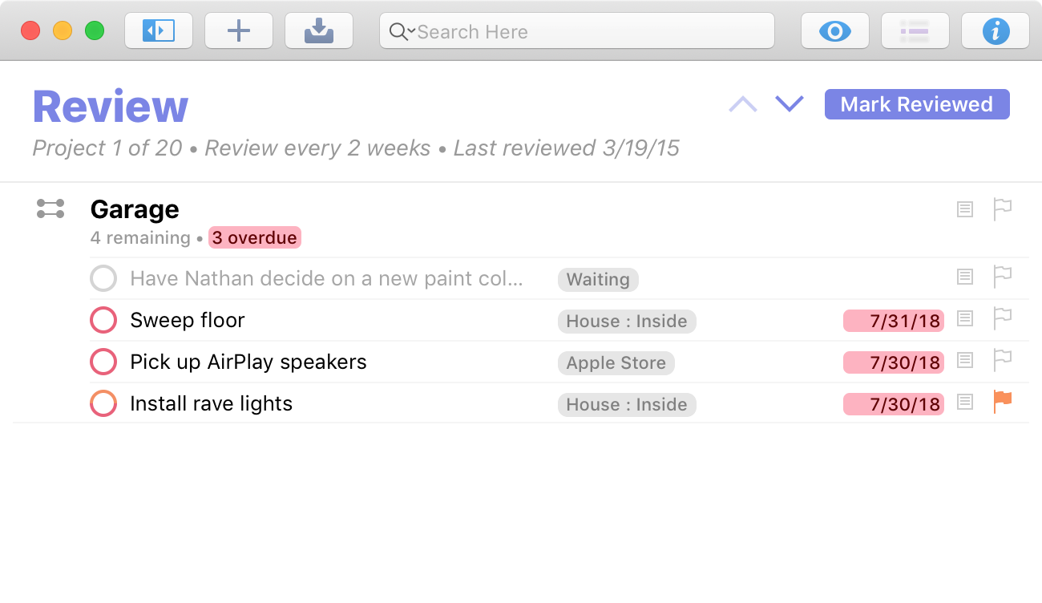
Task: Click the 7/31/18 due date field
Action: [x=894, y=321]
